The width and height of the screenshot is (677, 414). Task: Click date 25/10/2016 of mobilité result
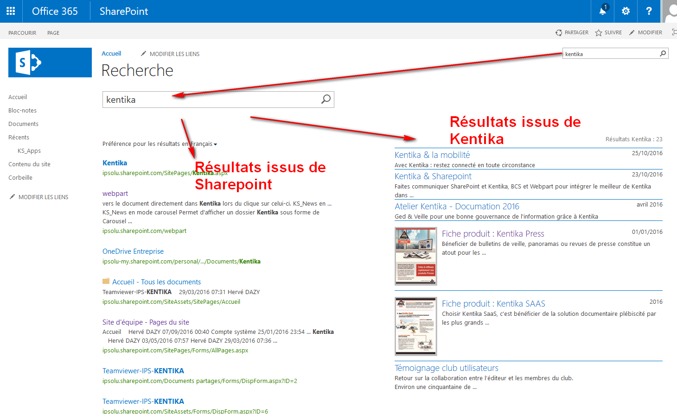647,153
